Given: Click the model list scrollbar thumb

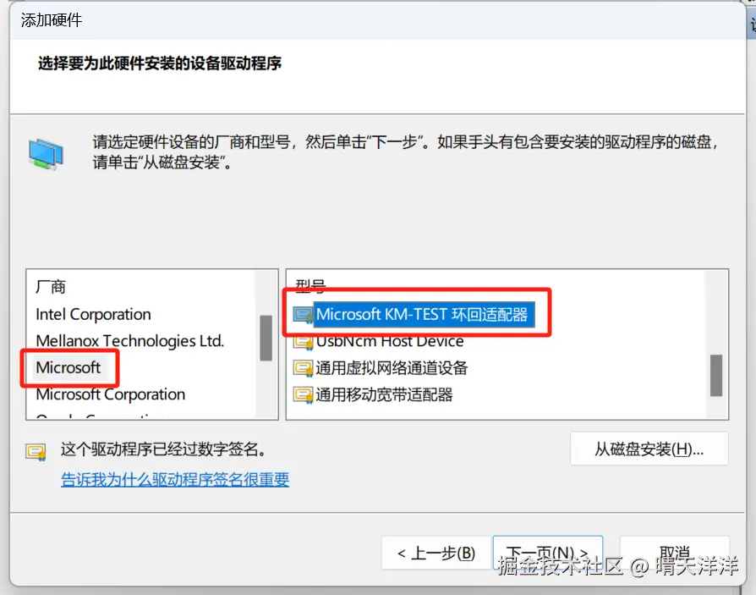Looking at the screenshot, I should coord(716,376).
